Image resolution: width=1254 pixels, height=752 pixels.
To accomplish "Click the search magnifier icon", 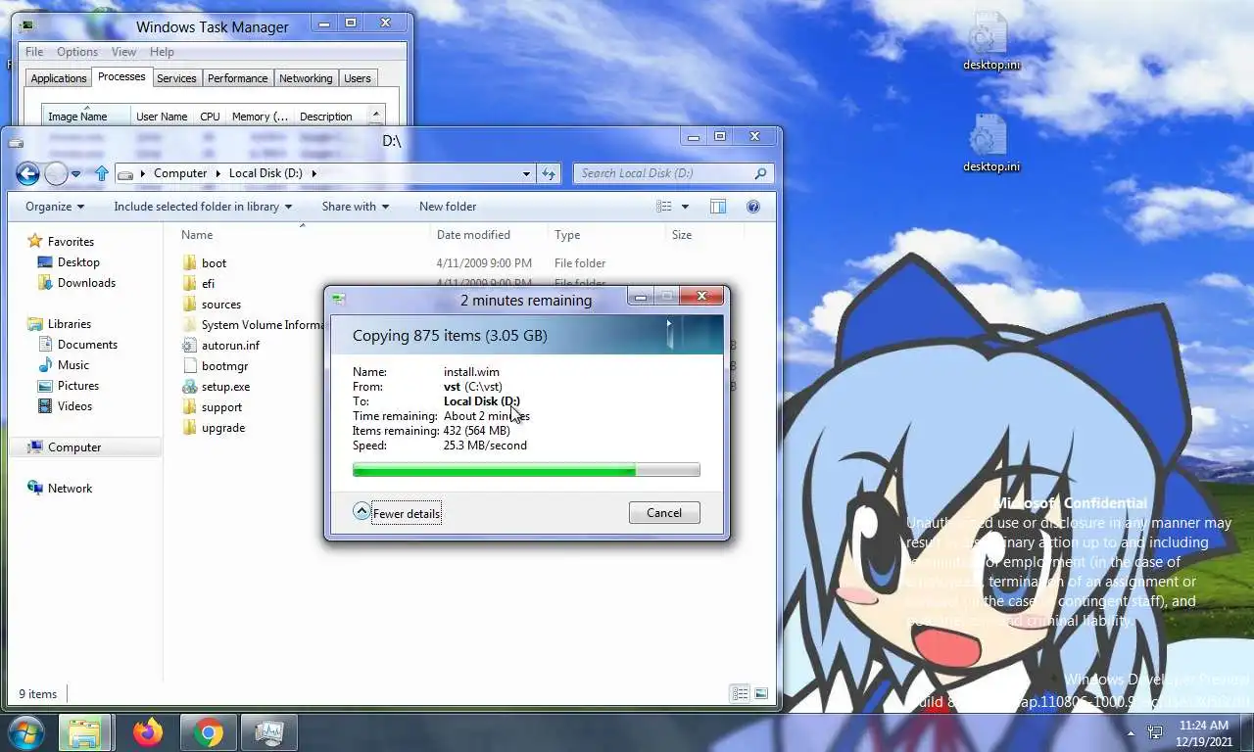I will (760, 173).
